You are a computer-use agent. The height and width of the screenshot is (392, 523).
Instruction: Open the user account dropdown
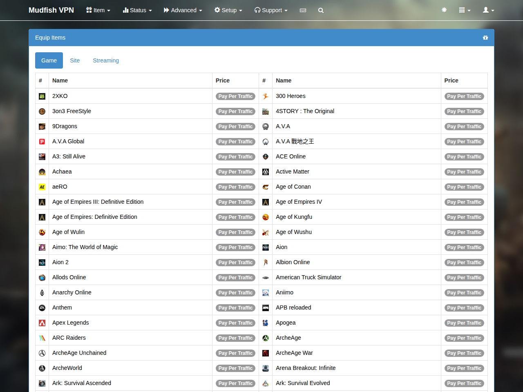pyautogui.click(x=489, y=10)
